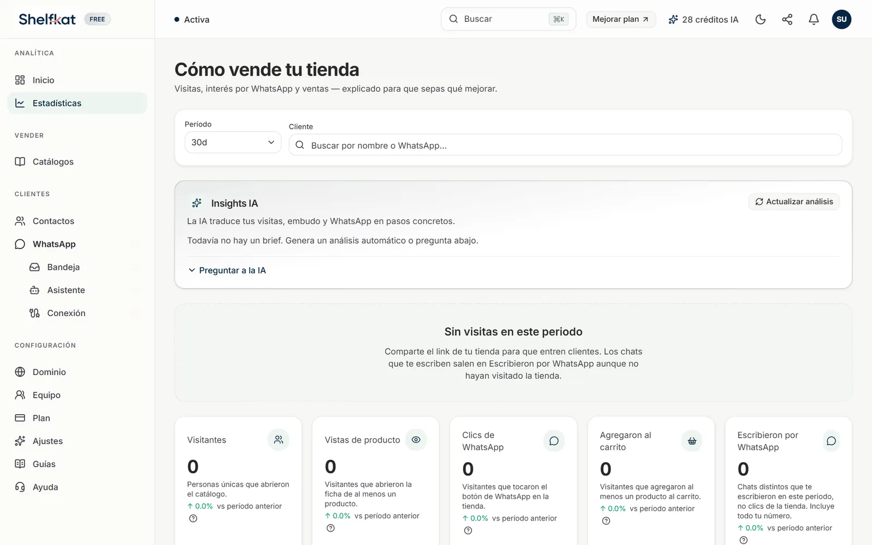Click help icon in Agregaron al carrito card

[x=606, y=520]
